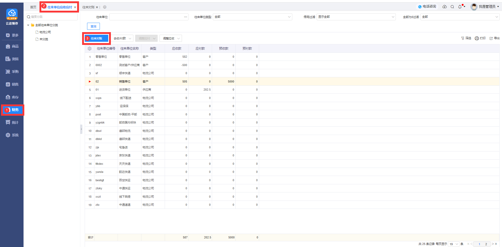The image size is (502, 247).
Task: Click the table column settings gear
Action: coord(89,49)
